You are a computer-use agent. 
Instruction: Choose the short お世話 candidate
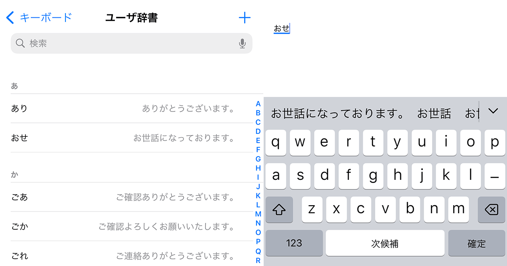[434, 114]
